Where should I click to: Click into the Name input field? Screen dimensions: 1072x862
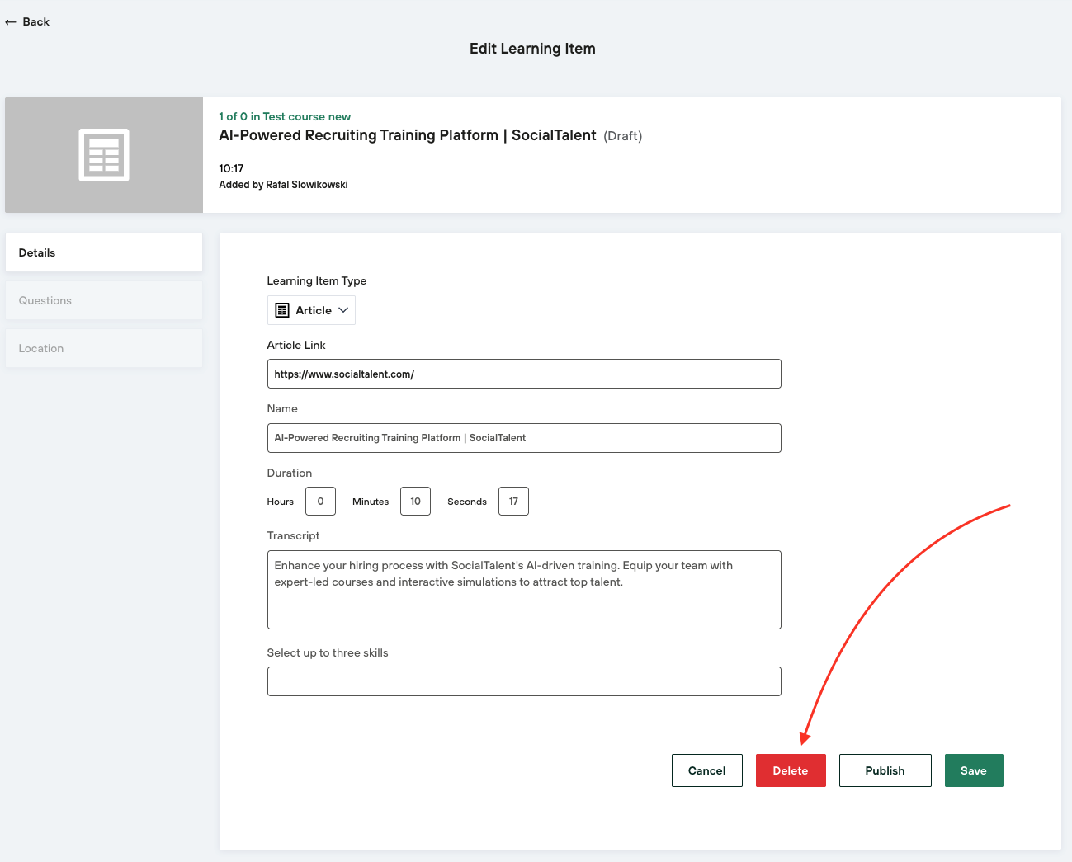pyautogui.click(x=523, y=438)
